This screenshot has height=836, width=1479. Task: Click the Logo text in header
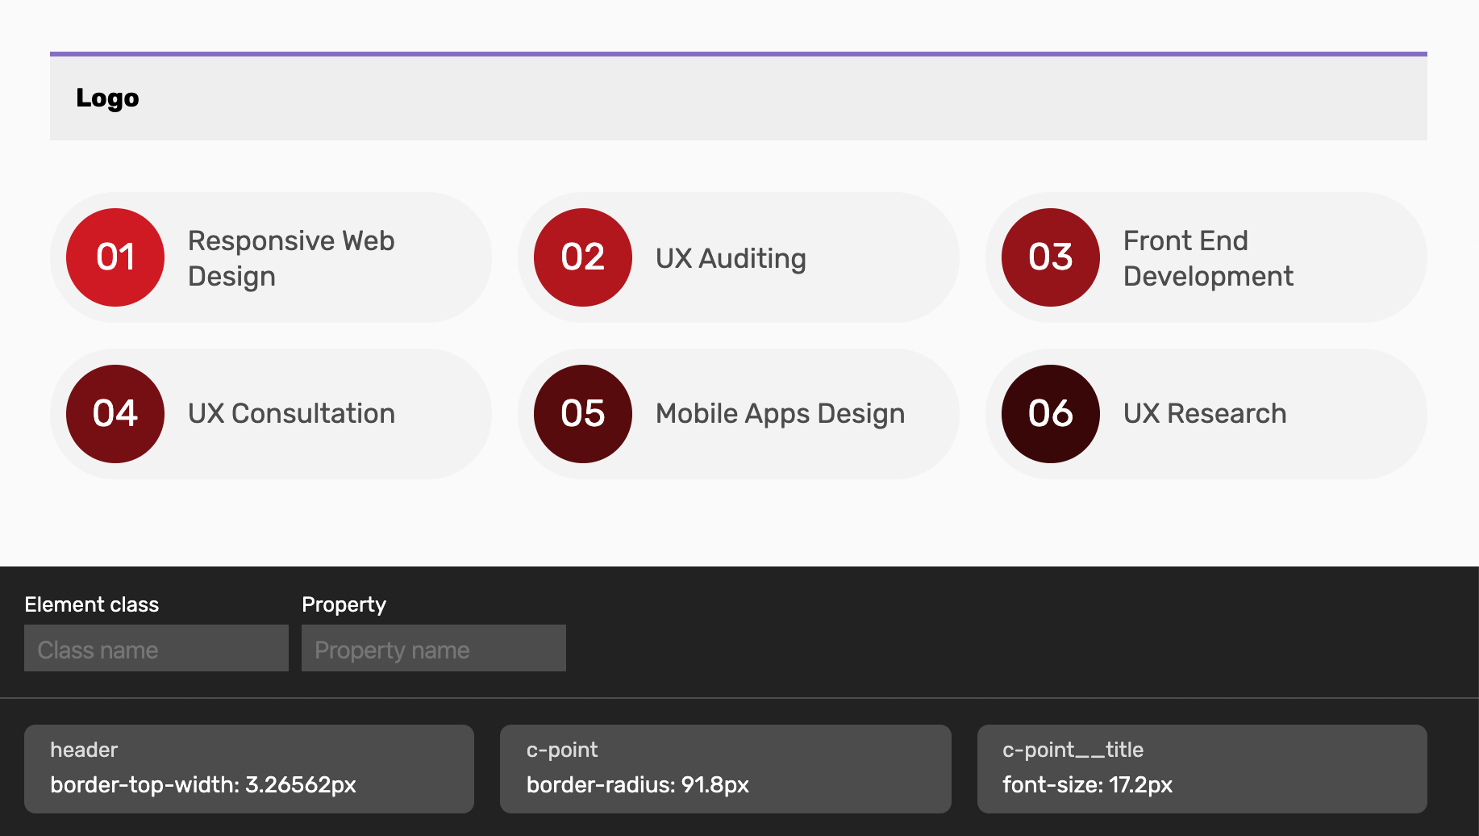point(107,98)
